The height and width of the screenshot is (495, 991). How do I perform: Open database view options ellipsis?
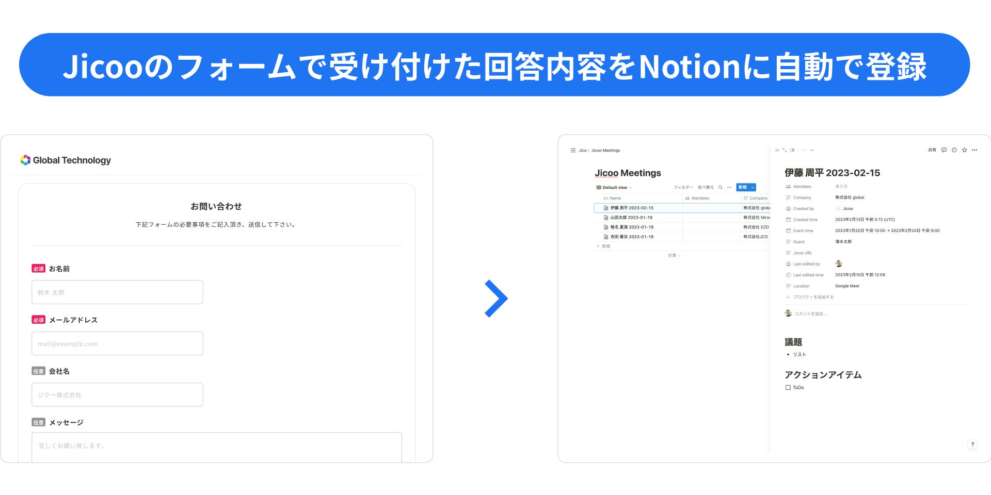point(729,187)
